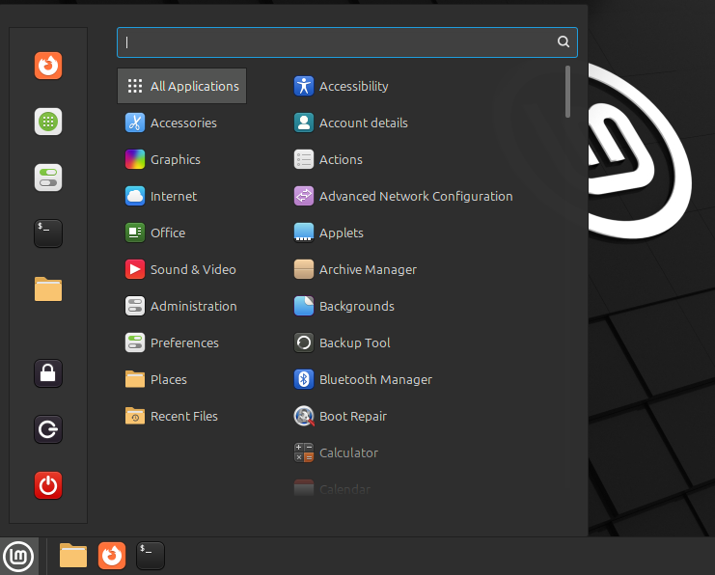Start the Backup Tool application
Image resolution: width=715 pixels, height=575 pixels.
point(354,342)
